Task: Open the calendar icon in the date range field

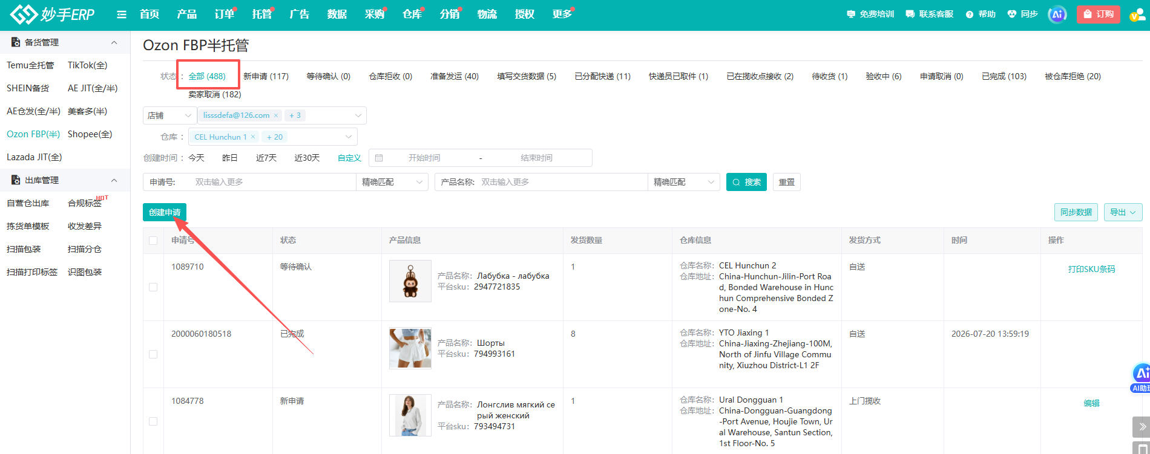Action: (379, 158)
